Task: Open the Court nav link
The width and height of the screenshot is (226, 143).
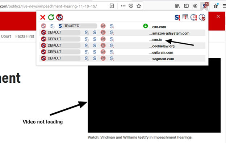Action: click(6, 36)
